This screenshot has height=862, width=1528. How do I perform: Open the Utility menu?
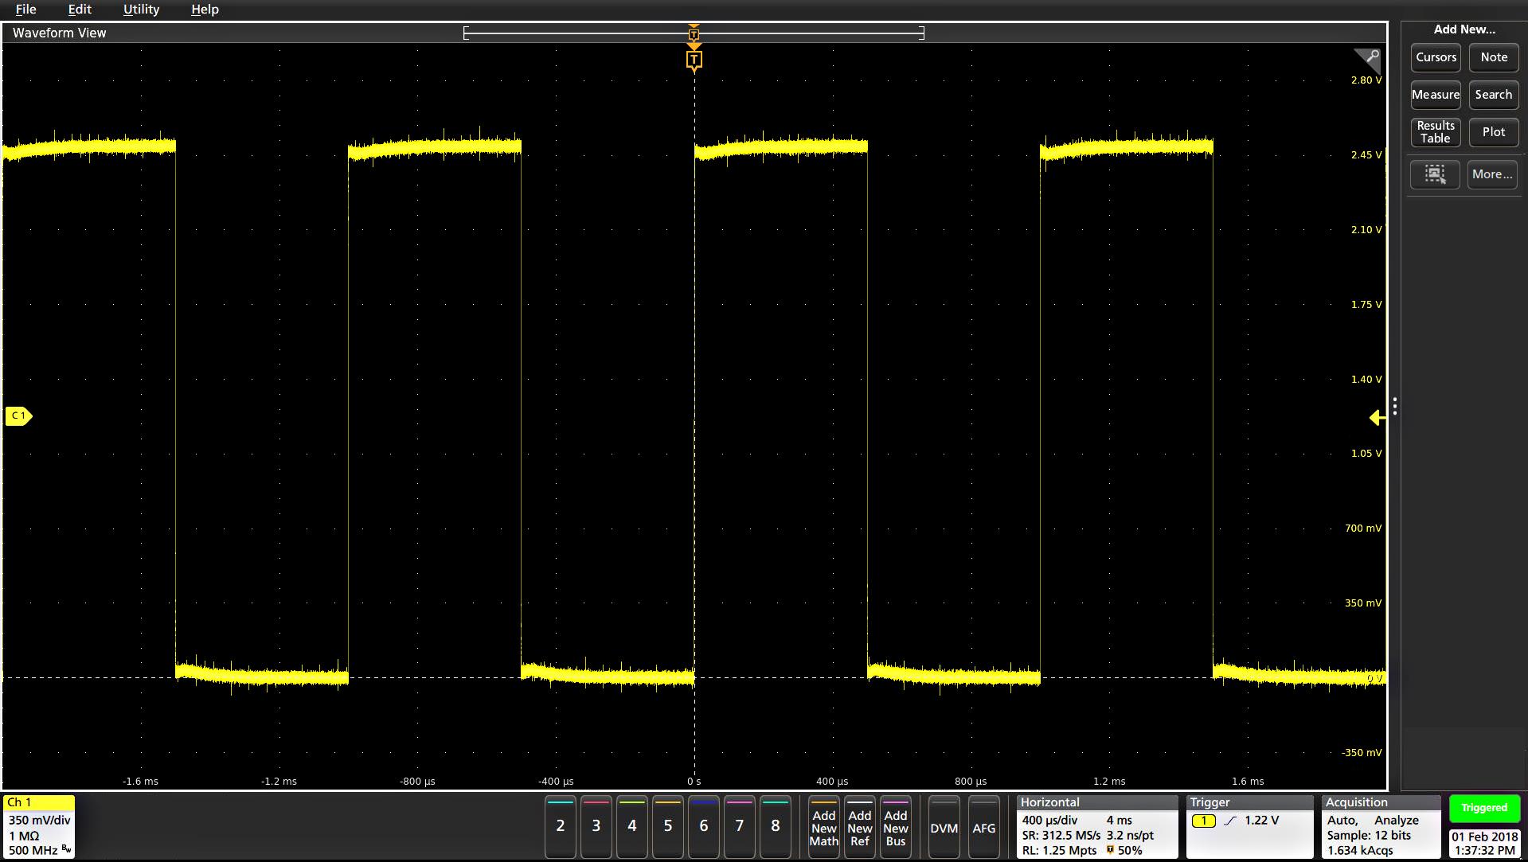[x=141, y=10]
